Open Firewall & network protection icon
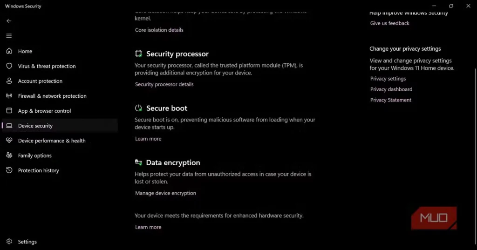This screenshot has height=250, width=477. (x=9, y=96)
